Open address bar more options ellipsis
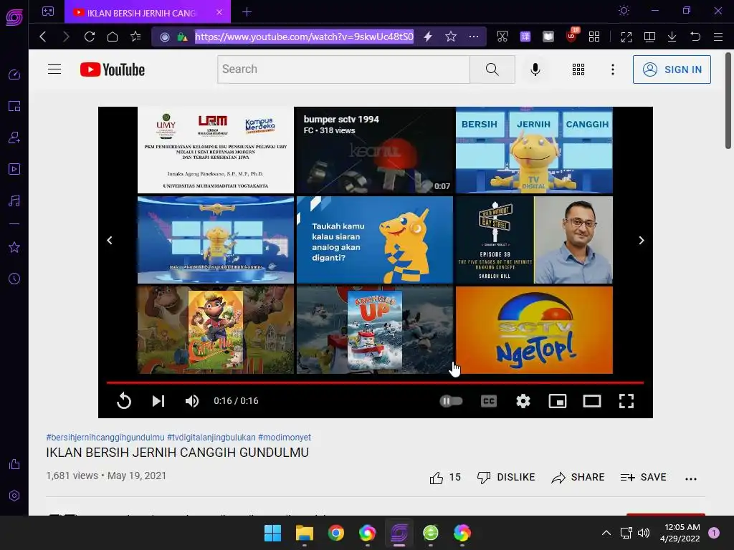This screenshot has height=550, width=734. pos(474,37)
